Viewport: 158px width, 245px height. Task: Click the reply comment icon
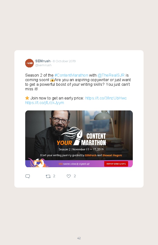coord(28,176)
